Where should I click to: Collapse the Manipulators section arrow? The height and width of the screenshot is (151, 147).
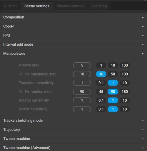(143, 54)
